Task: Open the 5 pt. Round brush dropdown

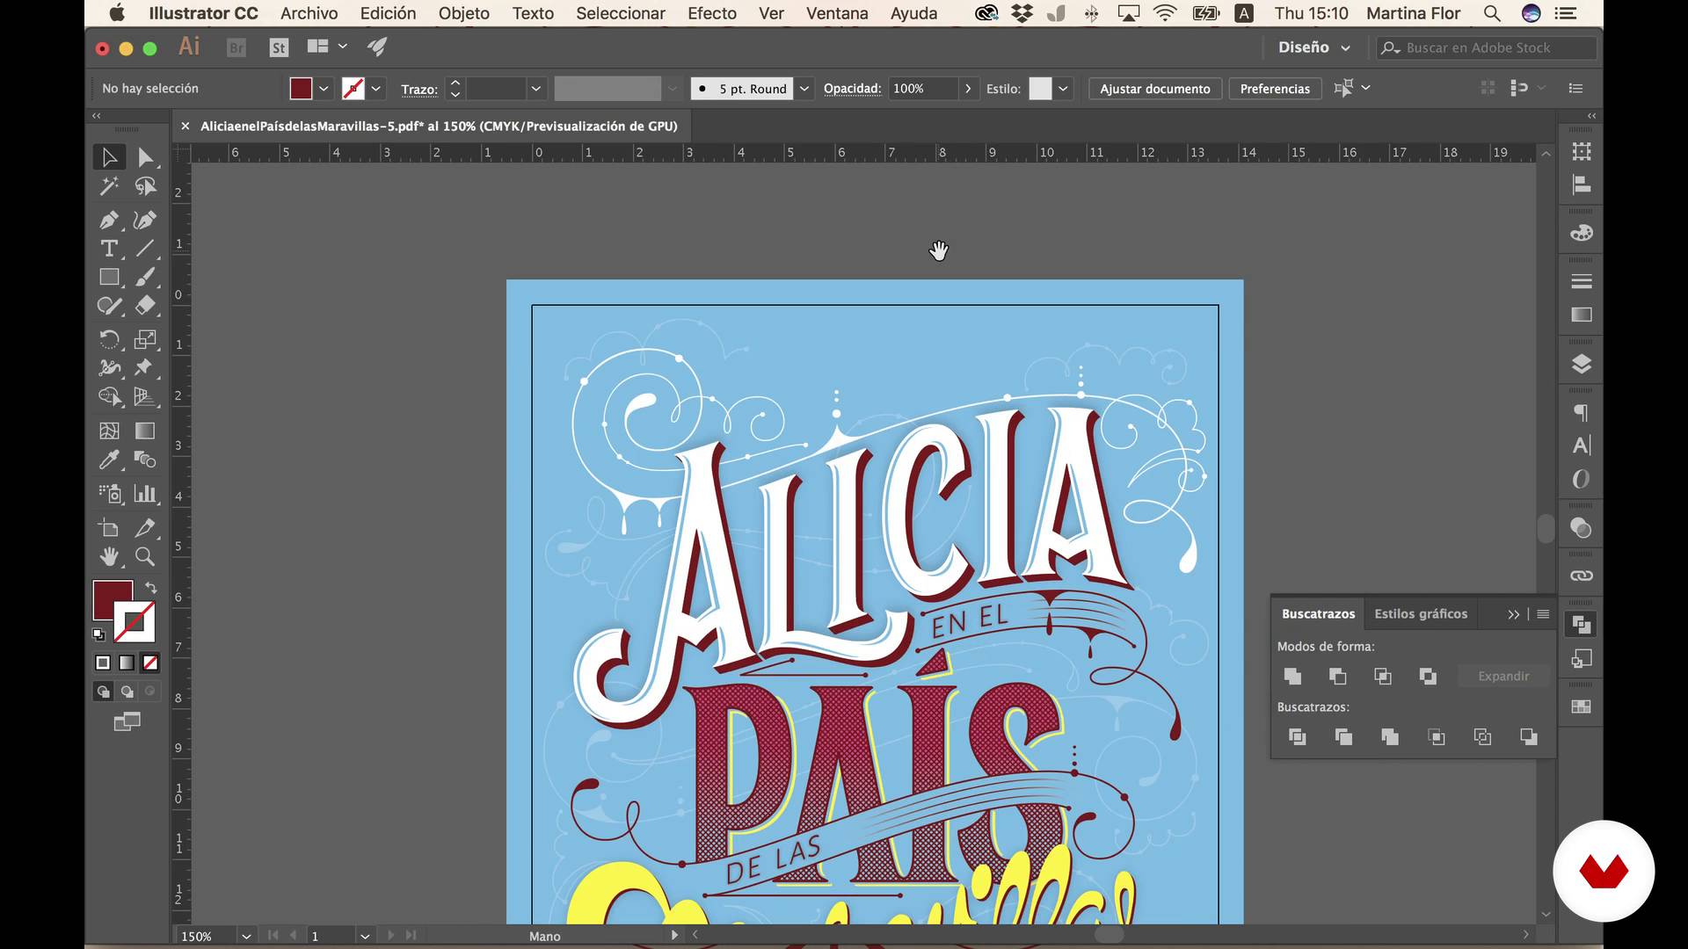Action: pyautogui.click(x=804, y=89)
